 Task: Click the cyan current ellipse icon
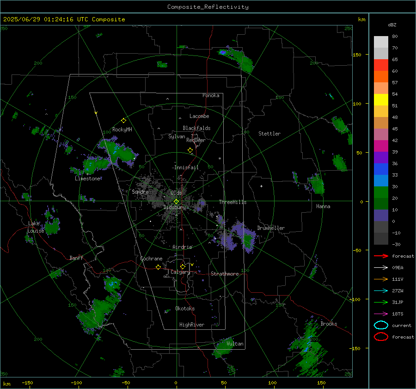coord(381,325)
